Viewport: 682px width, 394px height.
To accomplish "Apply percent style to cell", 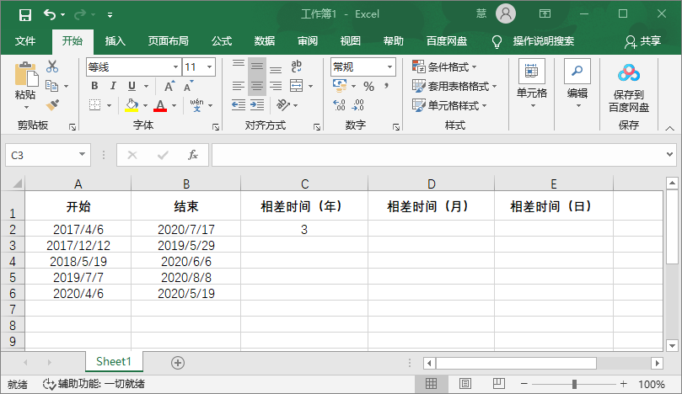I will [x=368, y=86].
